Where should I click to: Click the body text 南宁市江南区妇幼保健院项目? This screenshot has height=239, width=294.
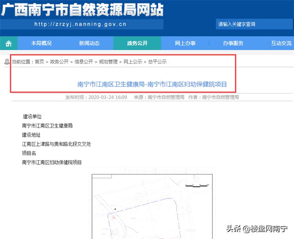click(52, 162)
